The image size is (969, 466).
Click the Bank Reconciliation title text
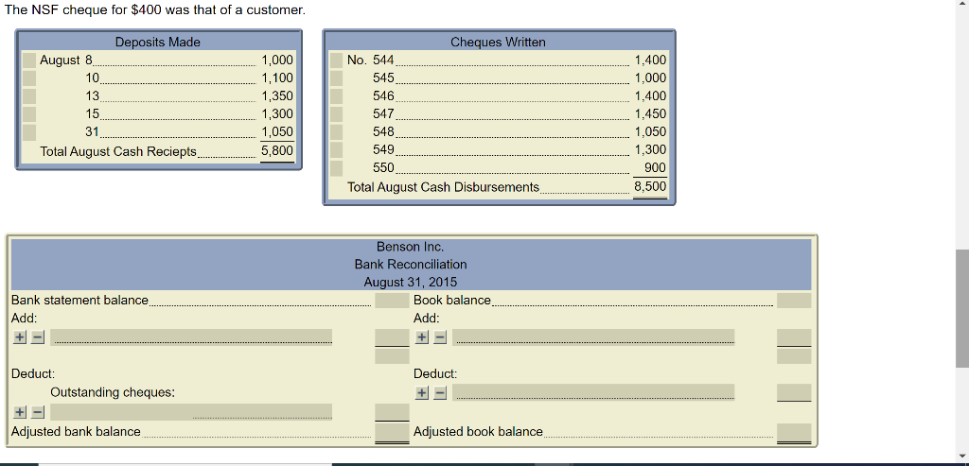point(411,264)
